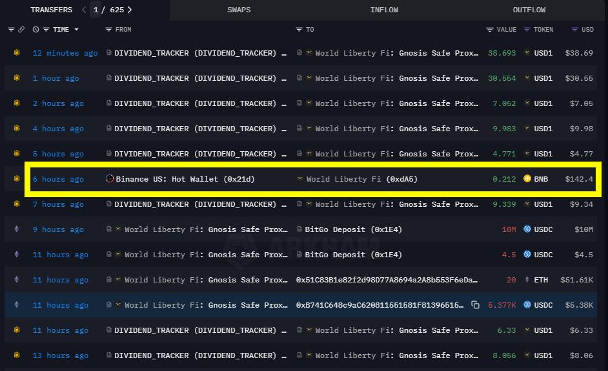Open the FROM column filter
The width and height of the screenshot is (608, 371).
pos(108,30)
